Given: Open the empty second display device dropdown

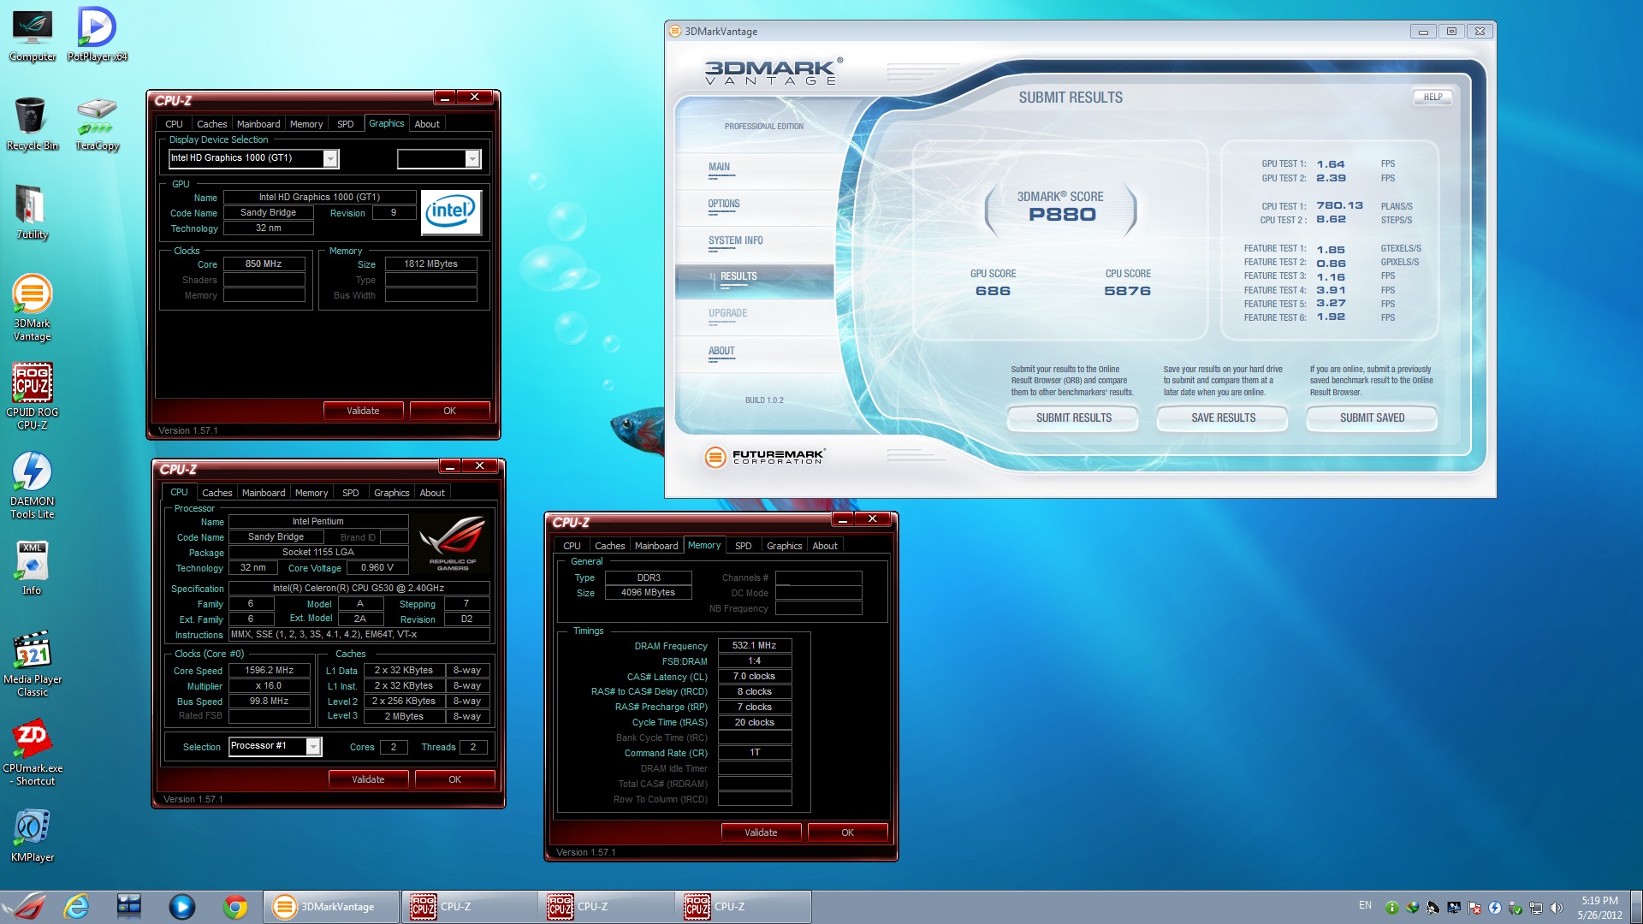Looking at the screenshot, I should 472,158.
